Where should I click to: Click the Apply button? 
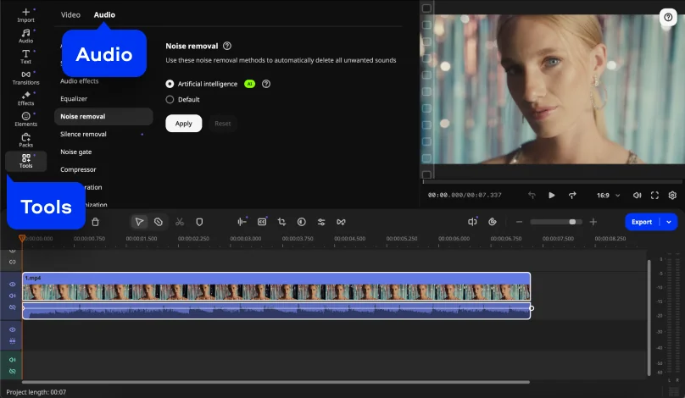(183, 124)
